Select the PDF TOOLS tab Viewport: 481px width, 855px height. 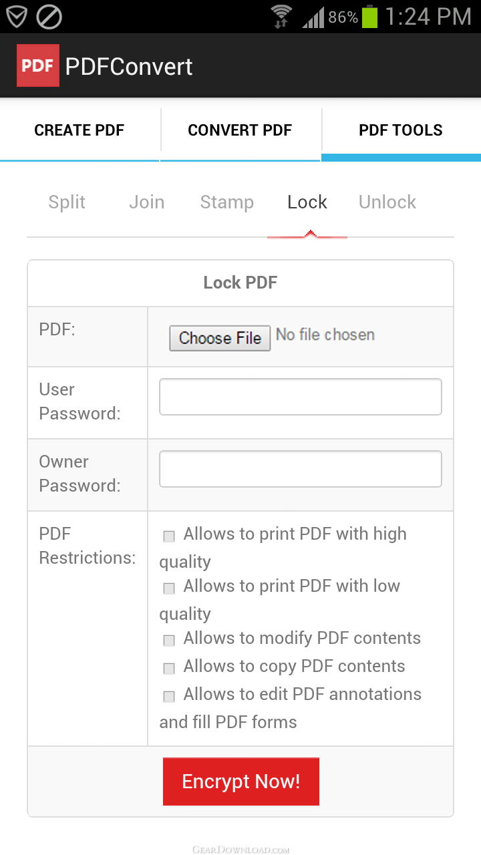(401, 130)
